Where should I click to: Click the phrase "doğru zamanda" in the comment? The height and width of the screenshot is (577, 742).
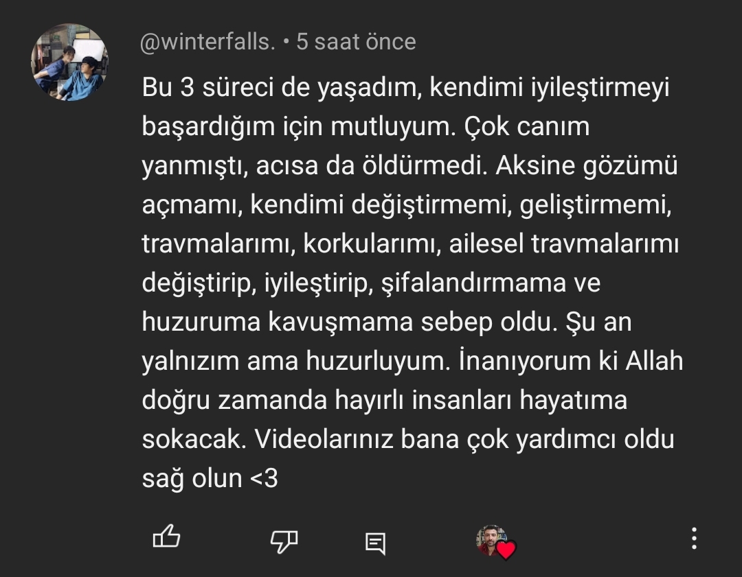point(235,401)
